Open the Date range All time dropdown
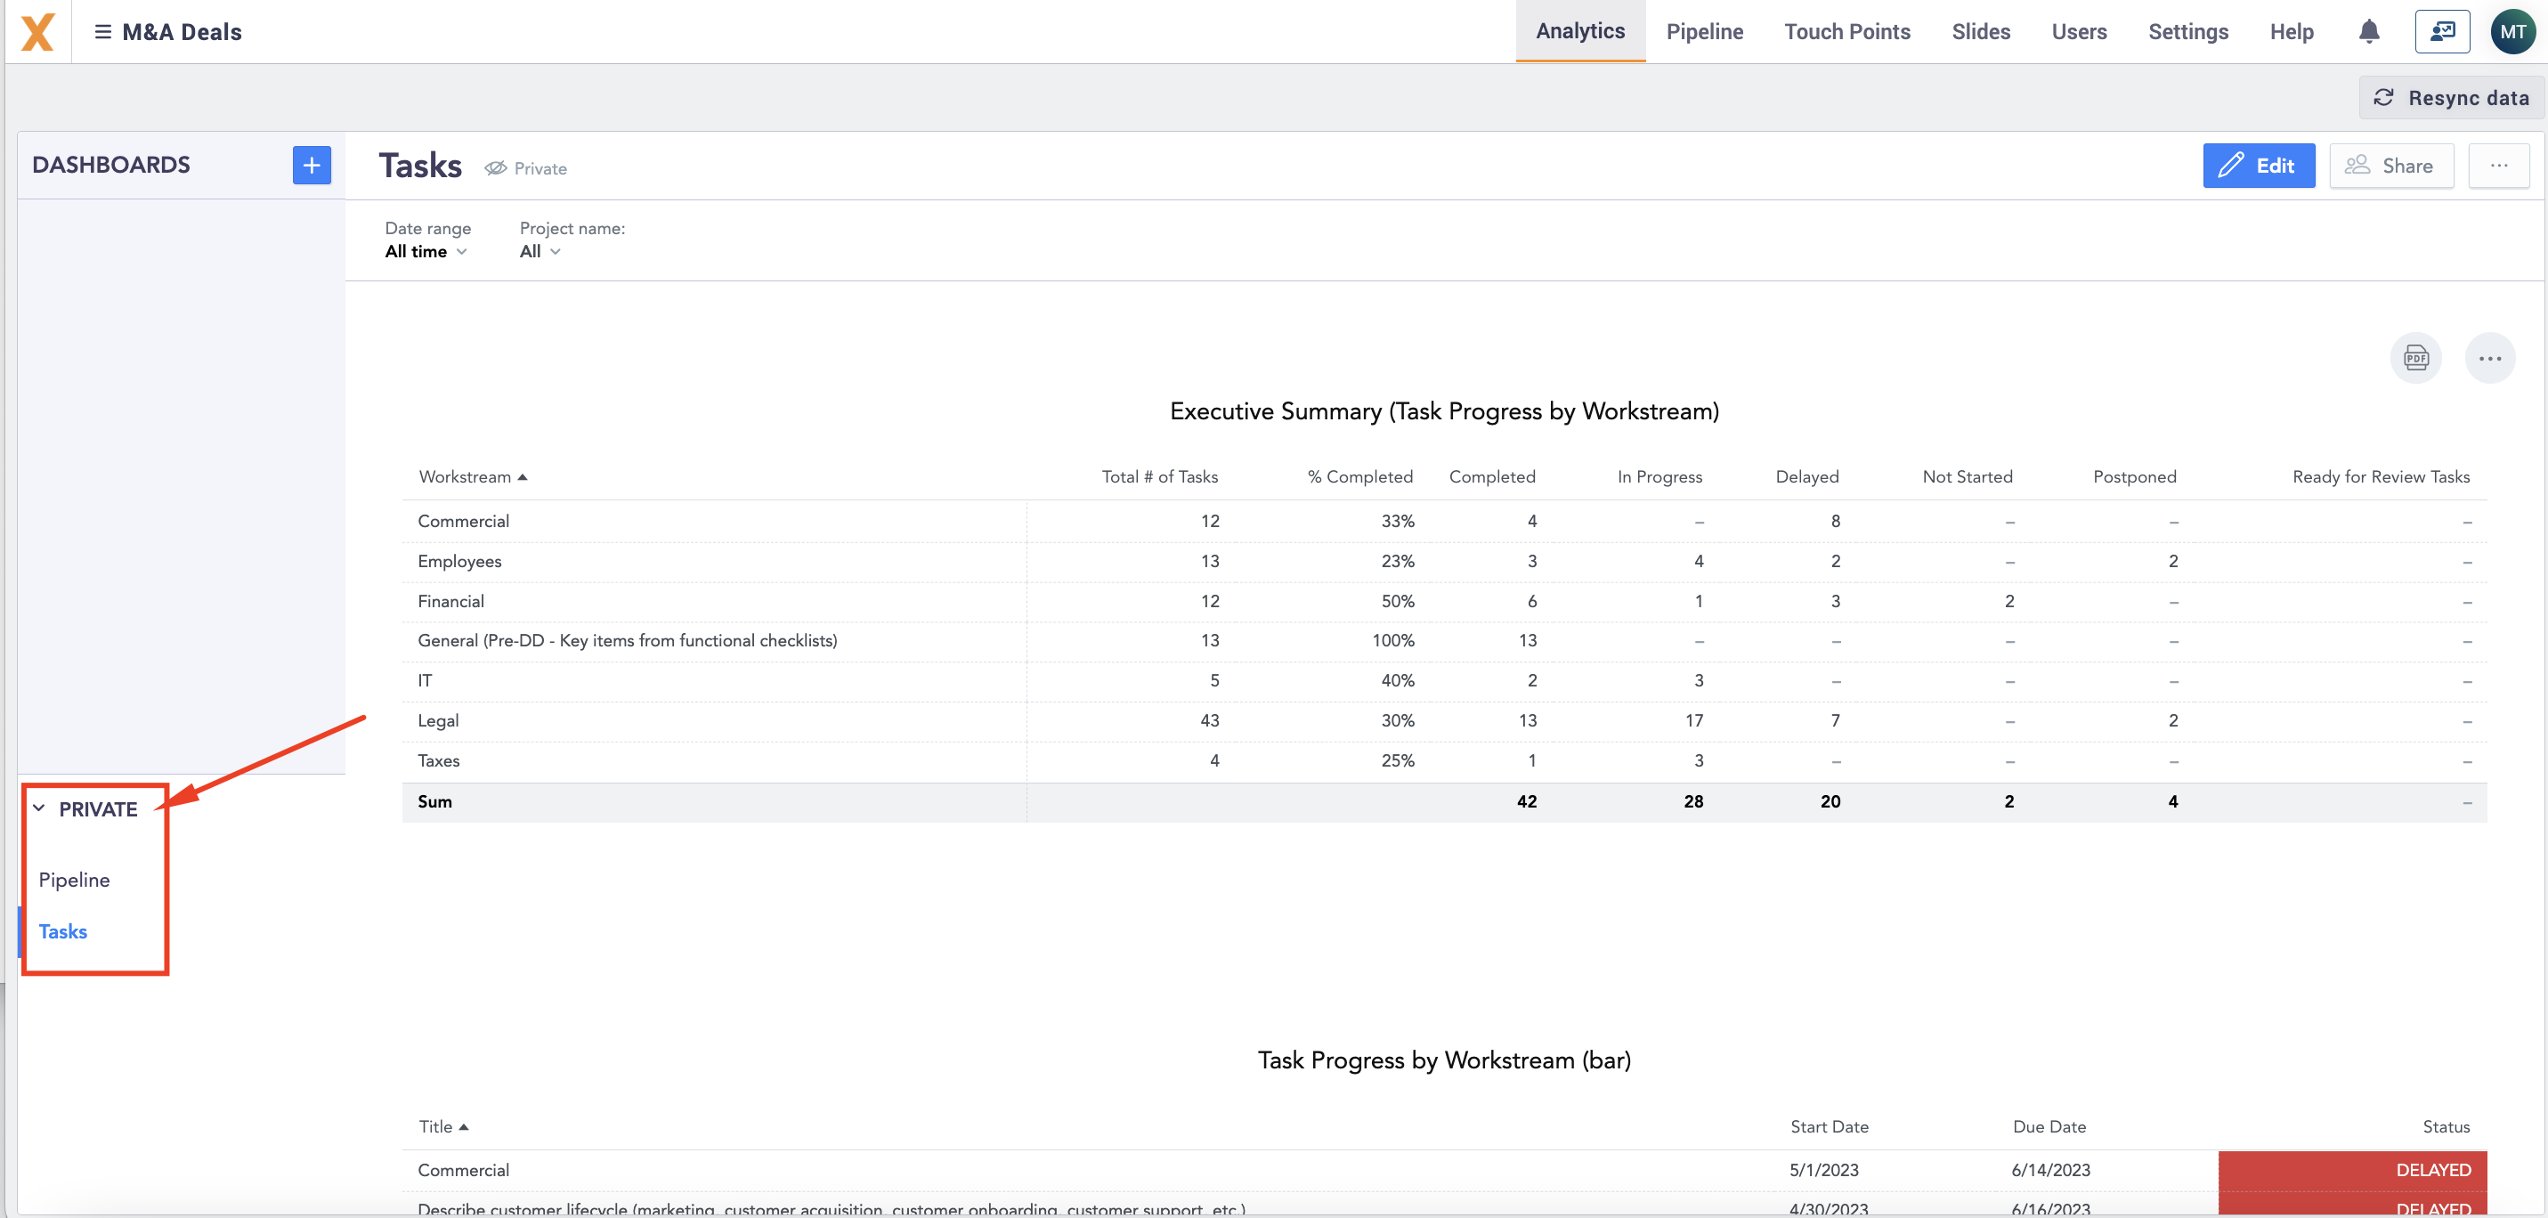The width and height of the screenshot is (2548, 1218). tap(426, 251)
